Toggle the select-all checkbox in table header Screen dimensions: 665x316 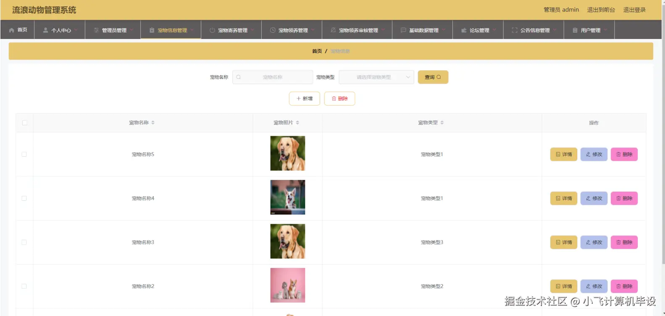[24, 123]
